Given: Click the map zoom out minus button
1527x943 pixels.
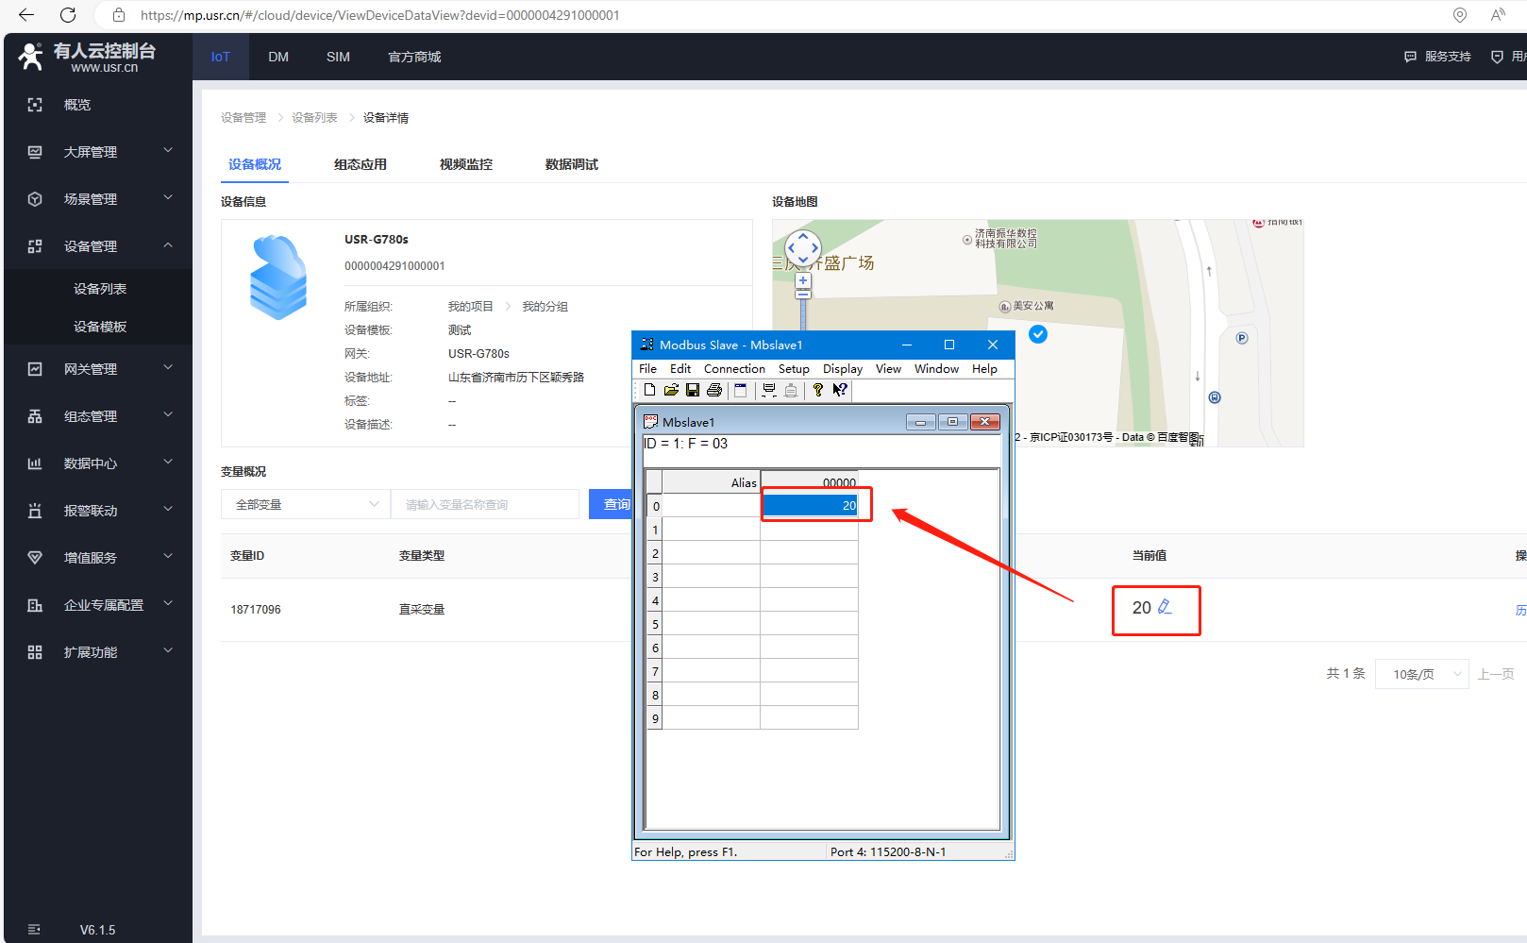Looking at the screenshot, I should point(803,295).
